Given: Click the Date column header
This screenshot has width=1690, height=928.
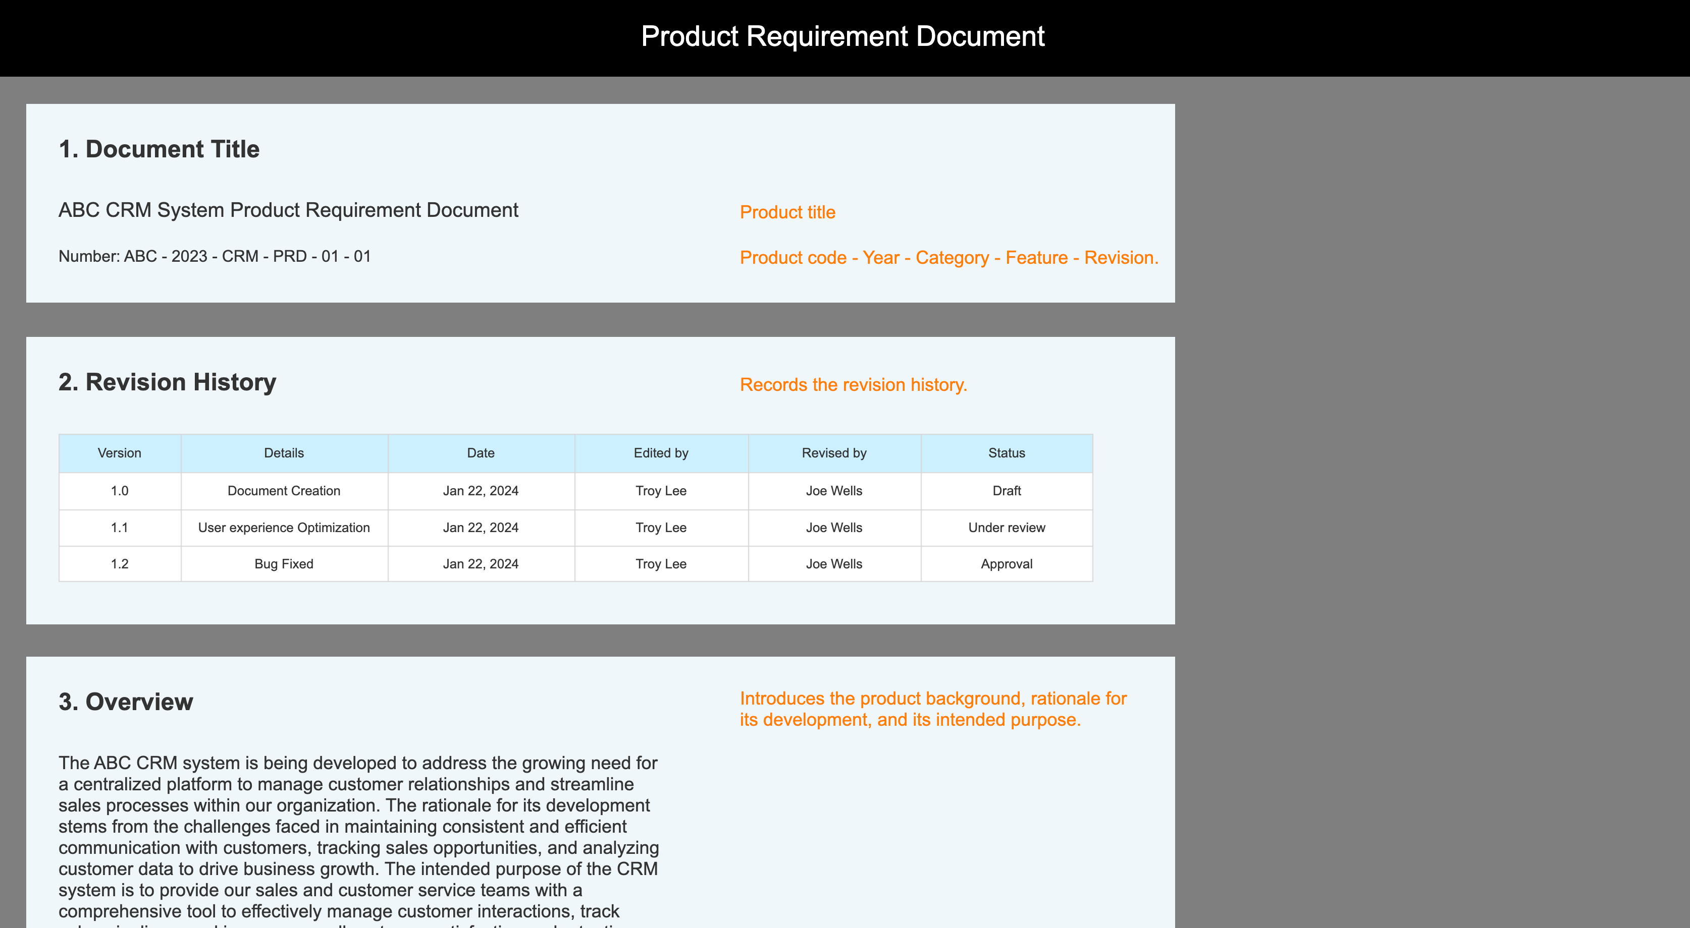Looking at the screenshot, I should point(480,453).
